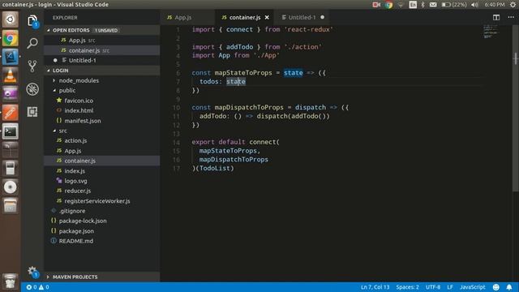Screen dimensions: 519x292
Task: Click the feedback smiley in status bar
Action: pyautogui.click(x=495, y=287)
